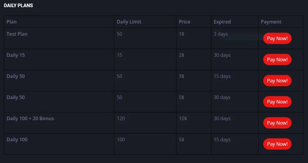Click the Payment column header
308x163 pixels.
tap(271, 22)
